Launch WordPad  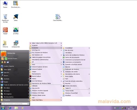(76, 95)
